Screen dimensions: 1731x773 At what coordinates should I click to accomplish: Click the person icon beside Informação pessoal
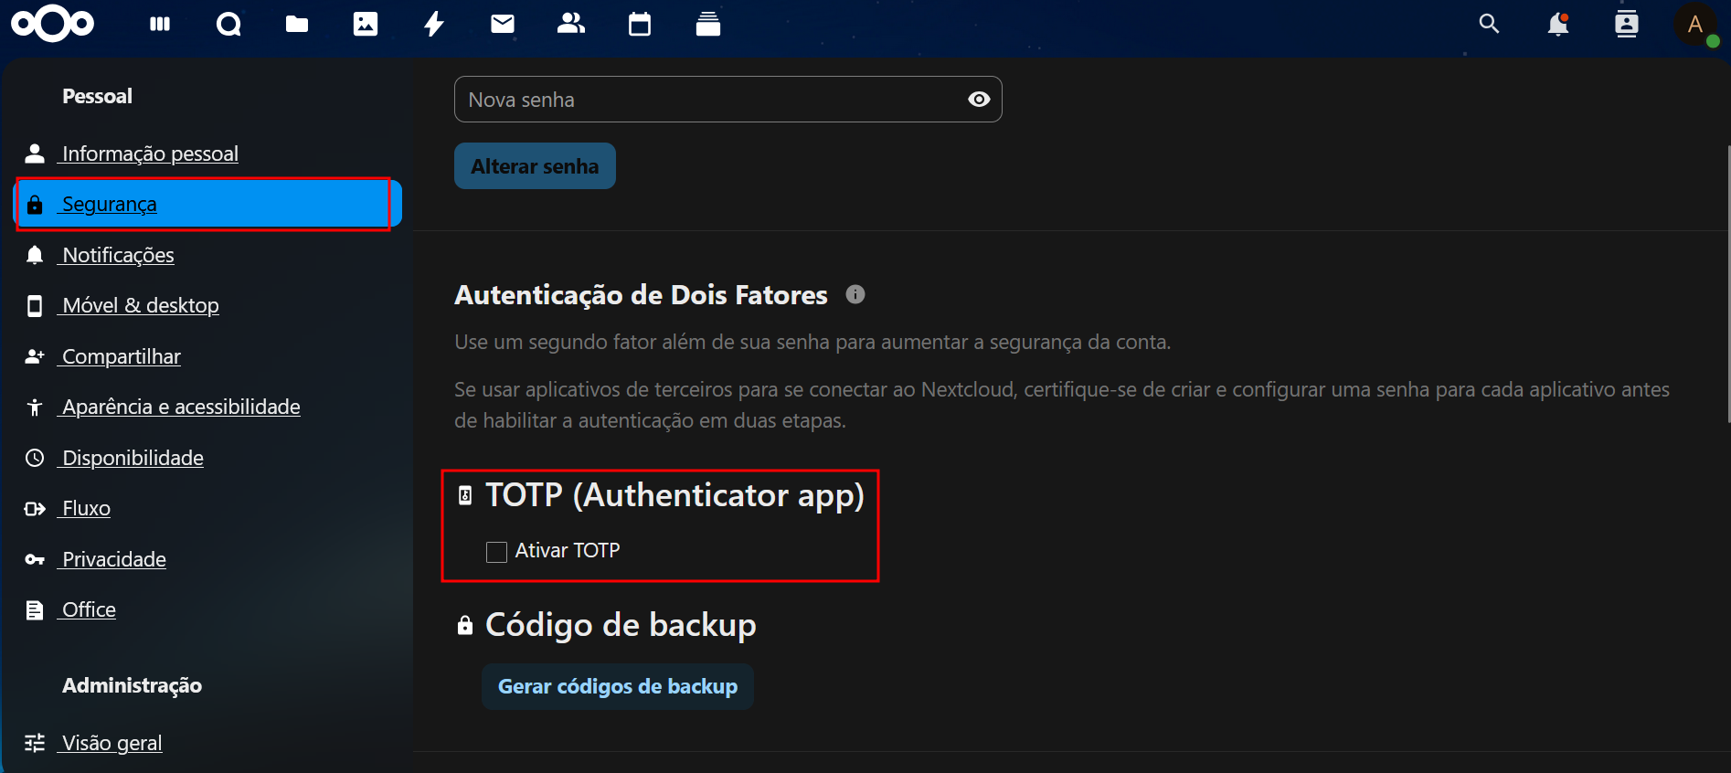pyautogui.click(x=35, y=154)
